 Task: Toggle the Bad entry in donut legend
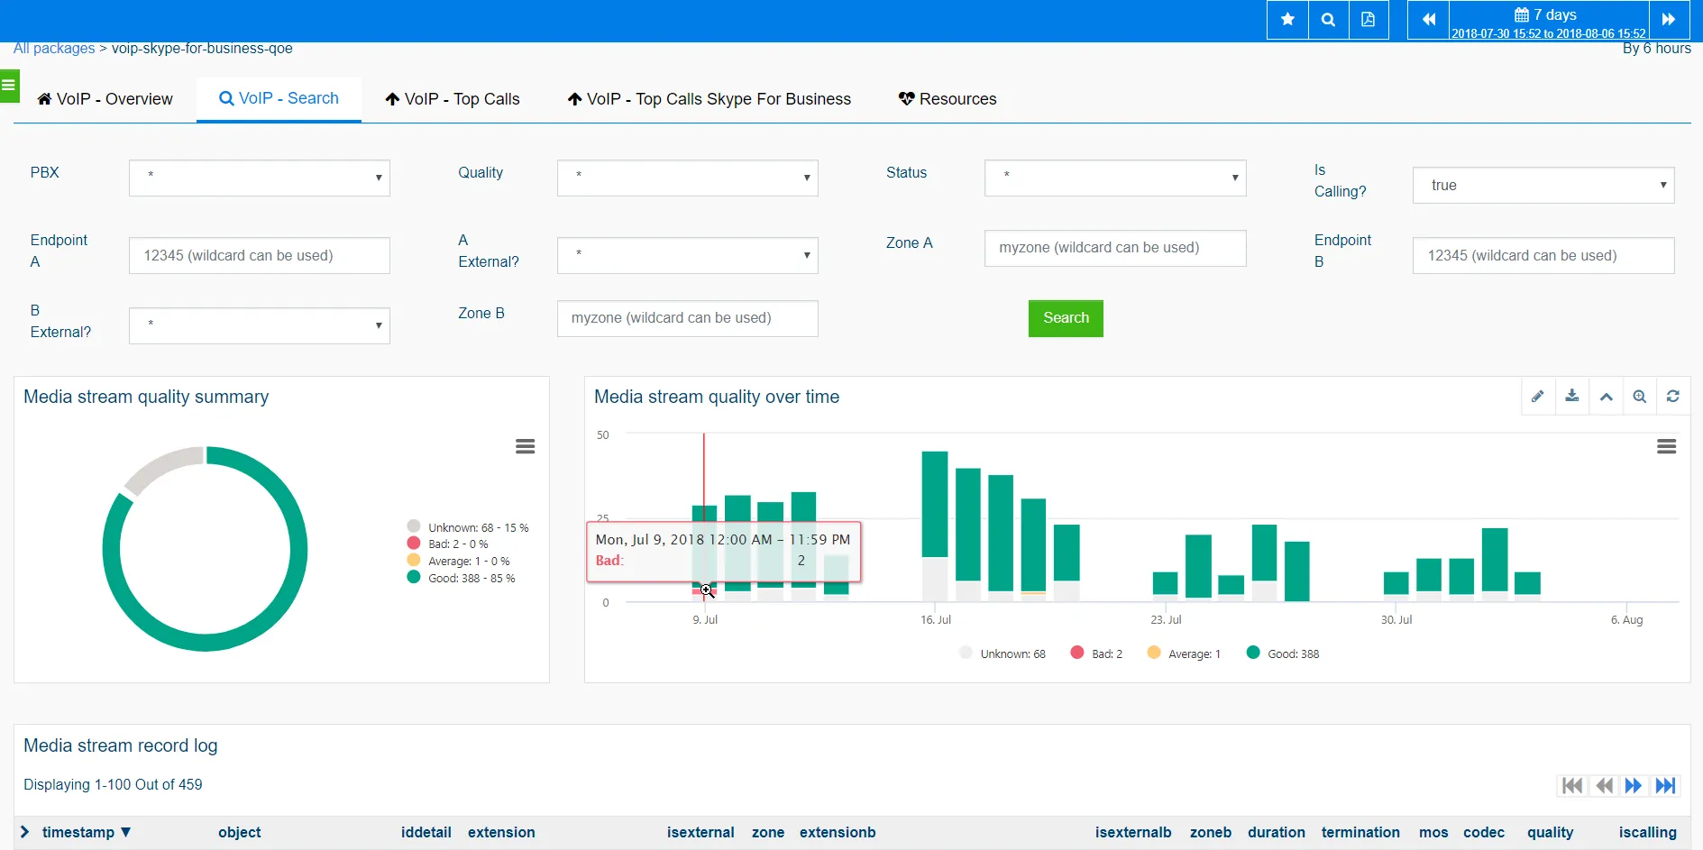448,544
